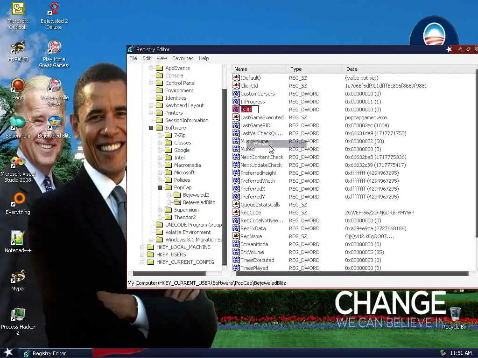The height and width of the screenshot is (358, 478).
Task: Click the taskbar clock
Action: click(x=461, y=353)
